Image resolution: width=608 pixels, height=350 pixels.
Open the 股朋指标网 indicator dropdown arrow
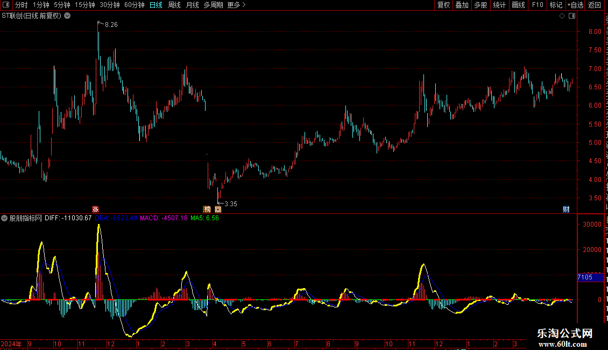coord(4,218)
